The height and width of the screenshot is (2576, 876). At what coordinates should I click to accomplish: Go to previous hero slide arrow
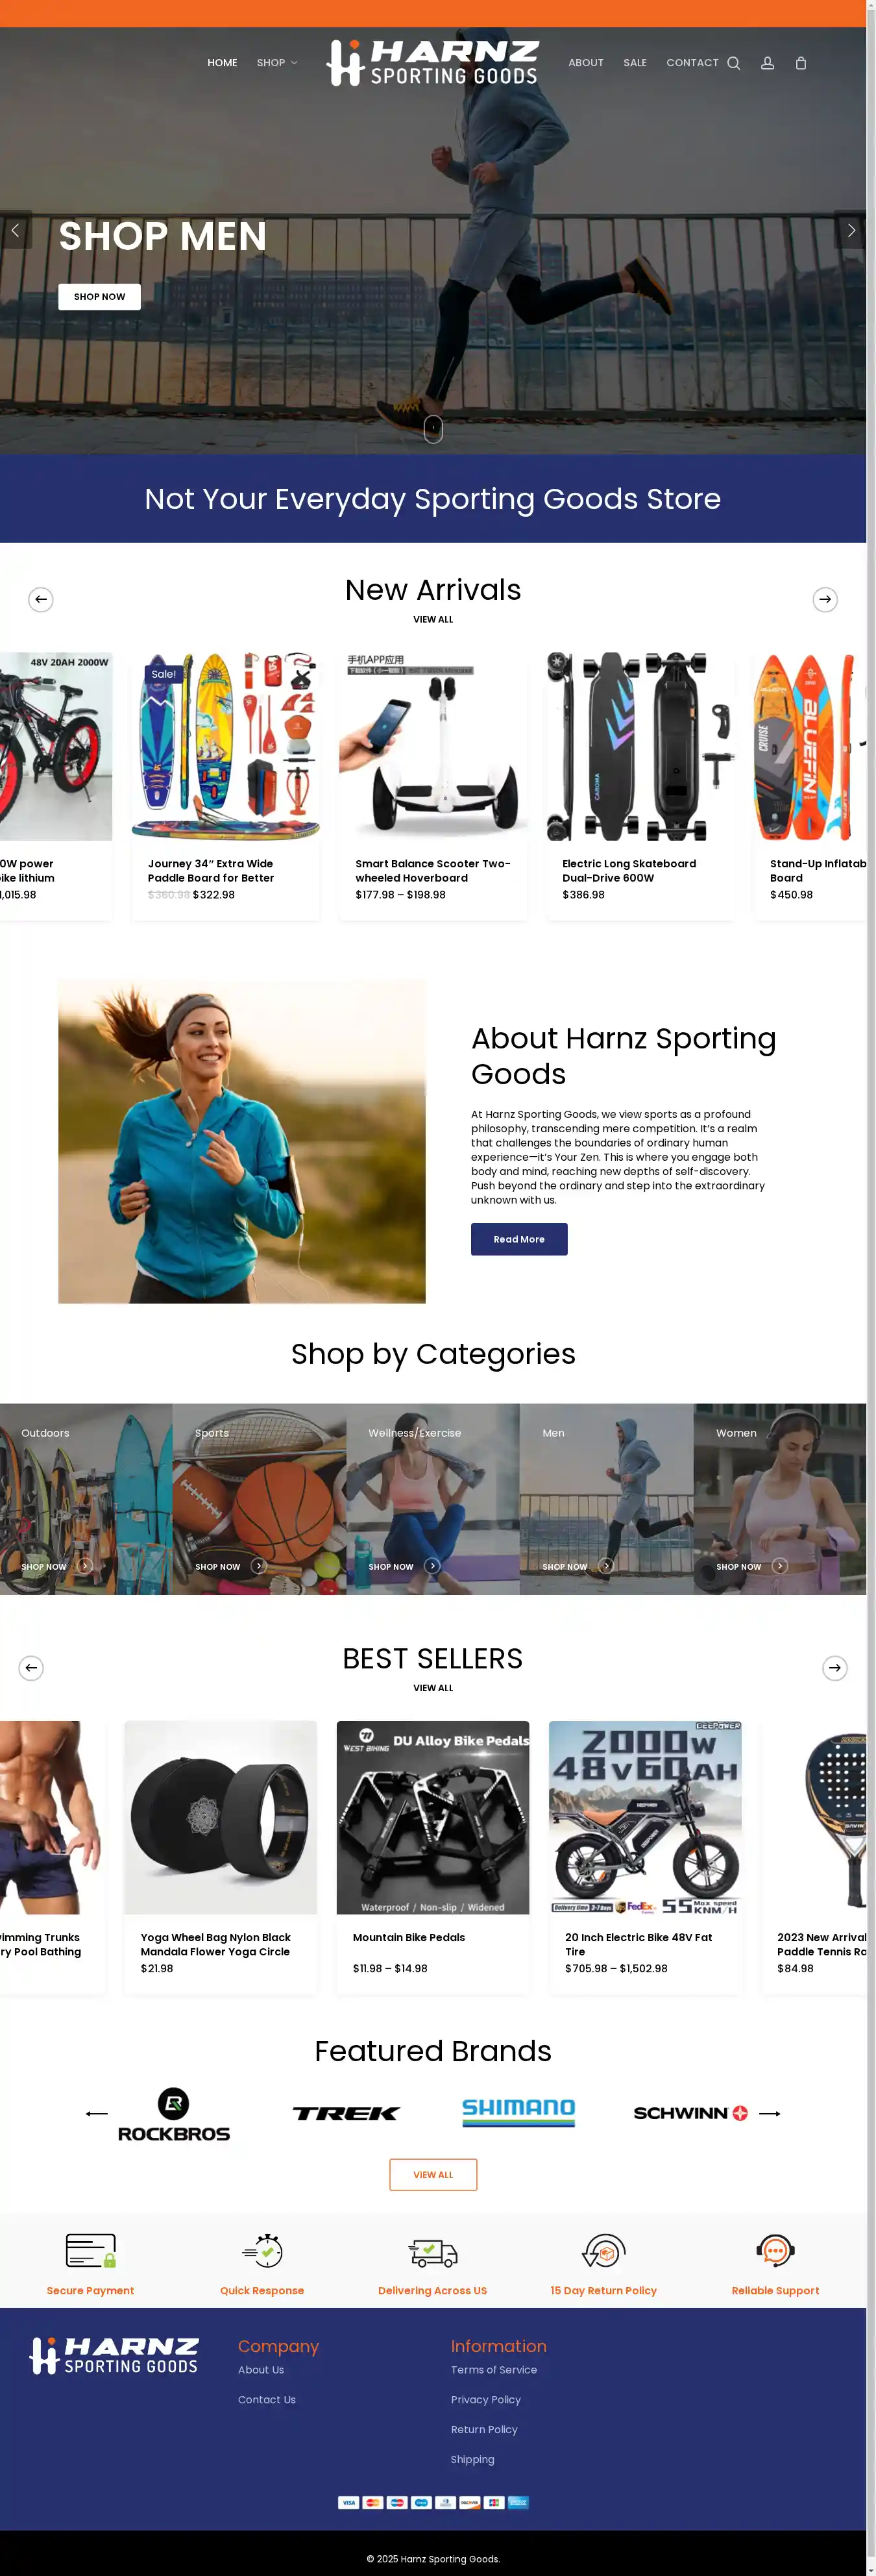pyautogui.click(x=15, y=230)
